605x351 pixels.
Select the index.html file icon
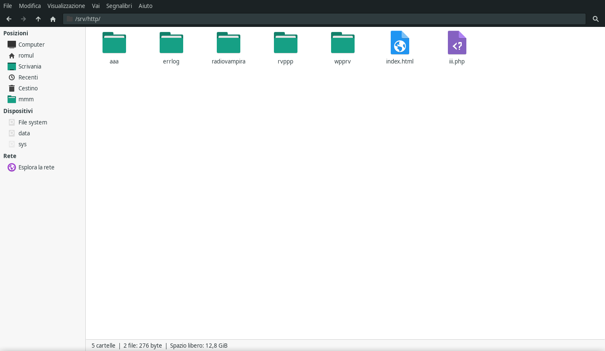tap(400, 43)
